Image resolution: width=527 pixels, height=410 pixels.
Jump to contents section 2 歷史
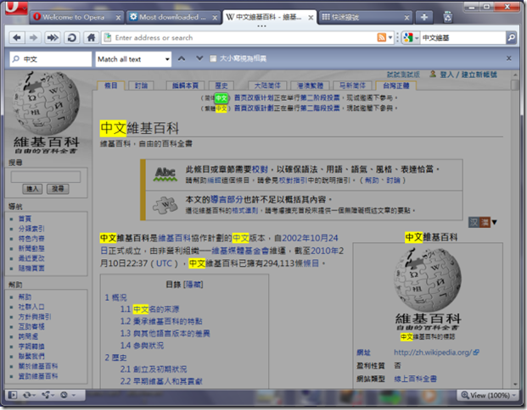click(x=115, y=357)
